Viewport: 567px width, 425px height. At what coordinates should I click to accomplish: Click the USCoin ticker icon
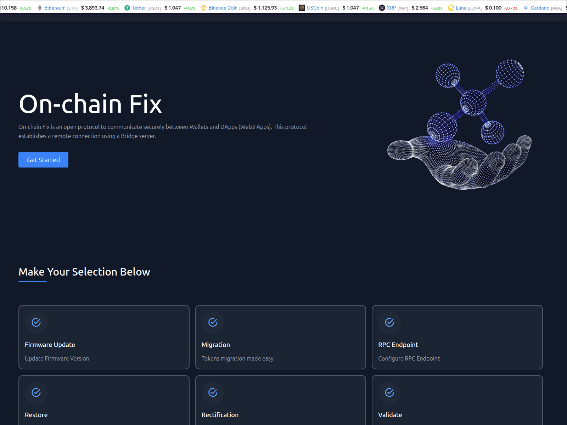(x=302, y=8)
